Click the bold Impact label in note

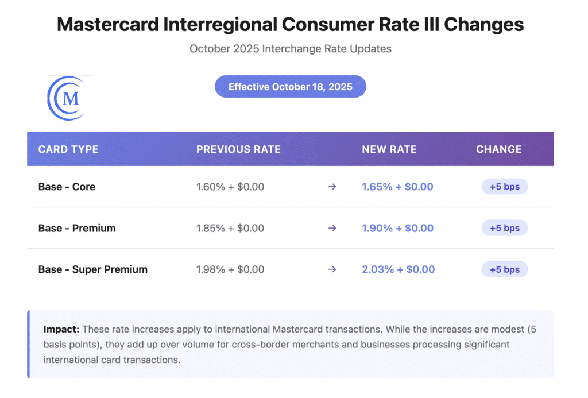point(61,330)
